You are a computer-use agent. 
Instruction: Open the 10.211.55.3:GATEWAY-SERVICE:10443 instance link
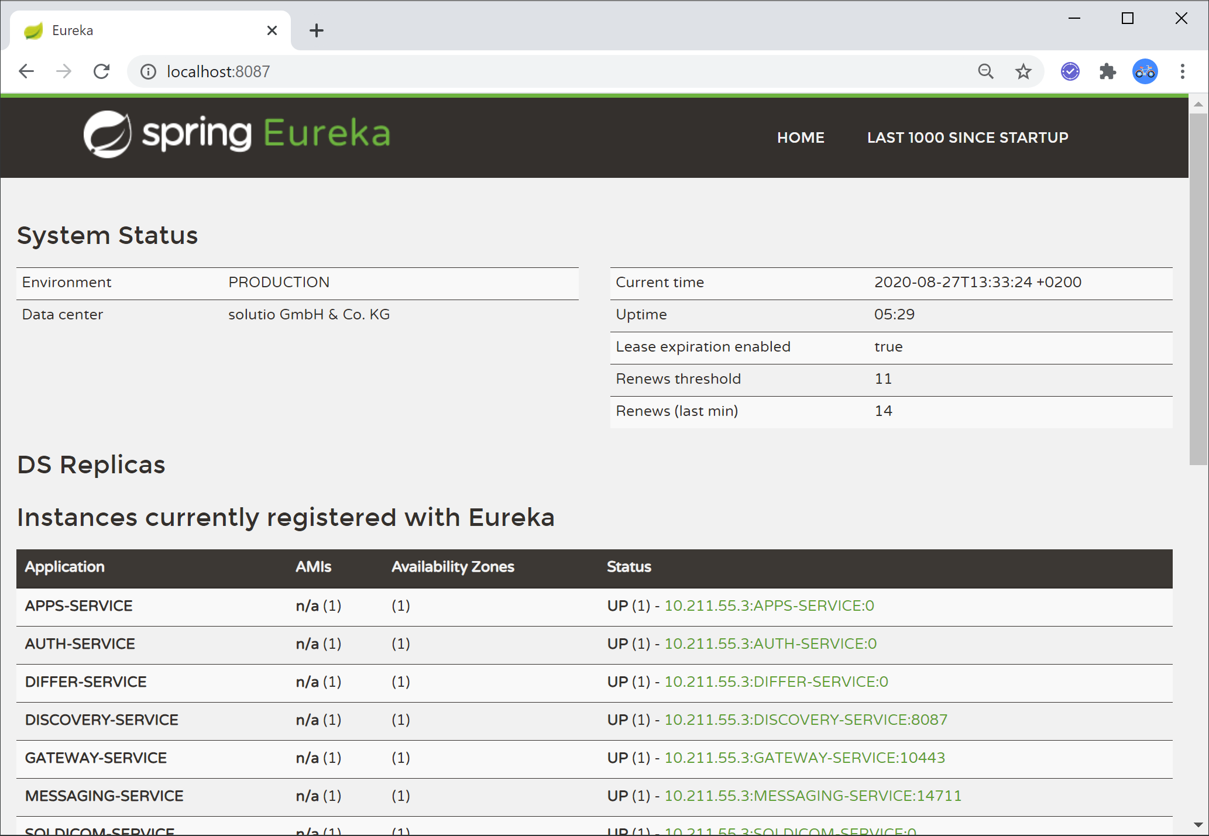click(805, 758)
